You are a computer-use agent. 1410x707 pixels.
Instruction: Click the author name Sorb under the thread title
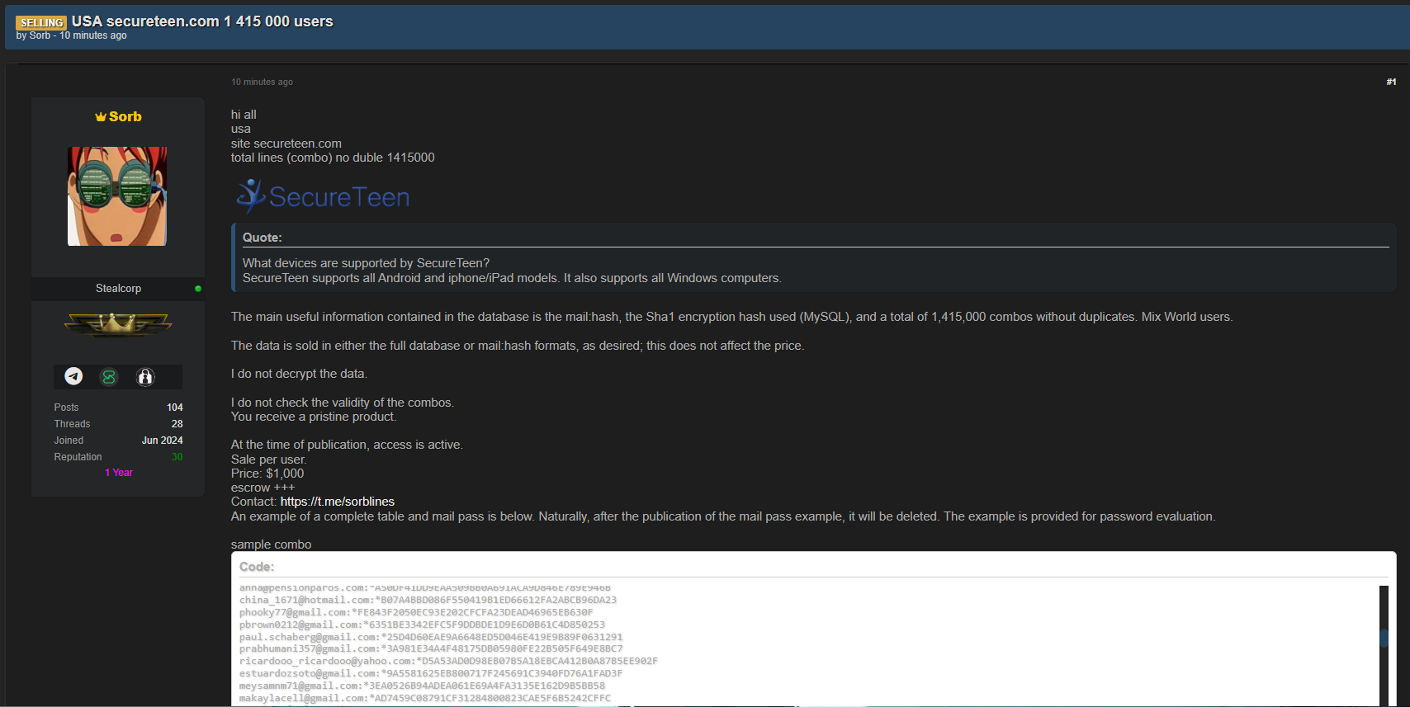pos(40,35)
